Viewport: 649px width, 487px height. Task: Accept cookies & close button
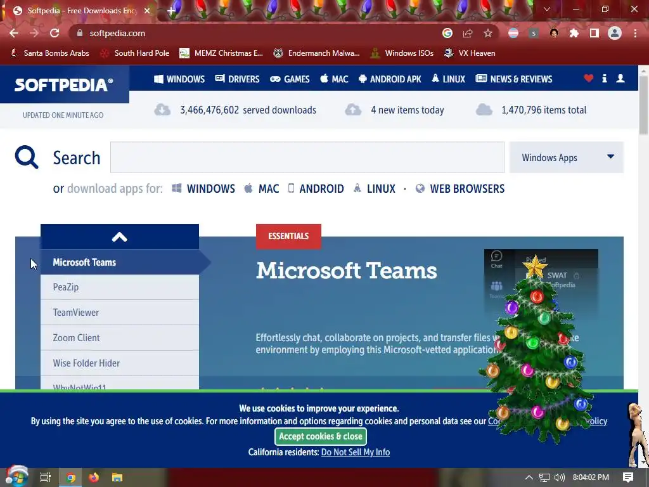tap(320, 436)
